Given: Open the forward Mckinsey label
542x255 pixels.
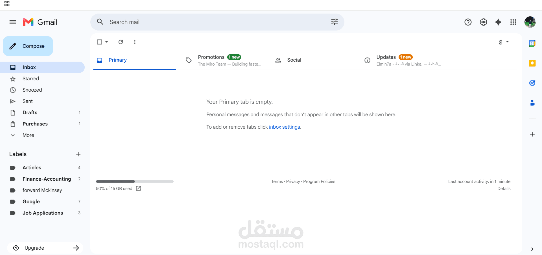Looking at the screenshot, I should coord(42,190).
